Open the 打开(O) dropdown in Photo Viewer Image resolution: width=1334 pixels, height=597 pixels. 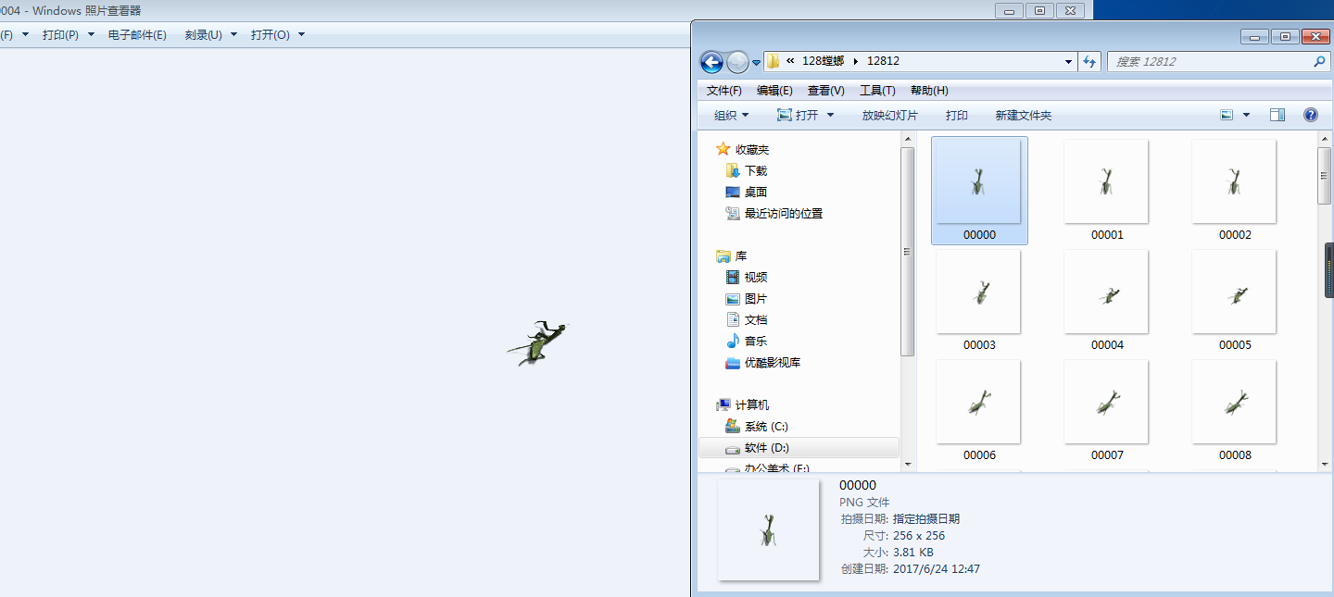click(278, 35)
